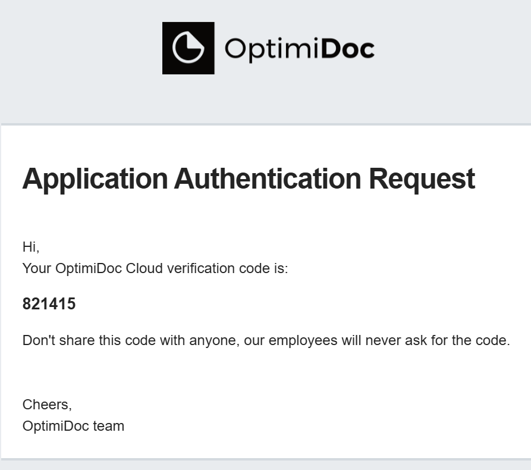Click the OptimiDoc wordmark text in header
531x470 pixels.
pyautogui.click(x=299, y=49)
